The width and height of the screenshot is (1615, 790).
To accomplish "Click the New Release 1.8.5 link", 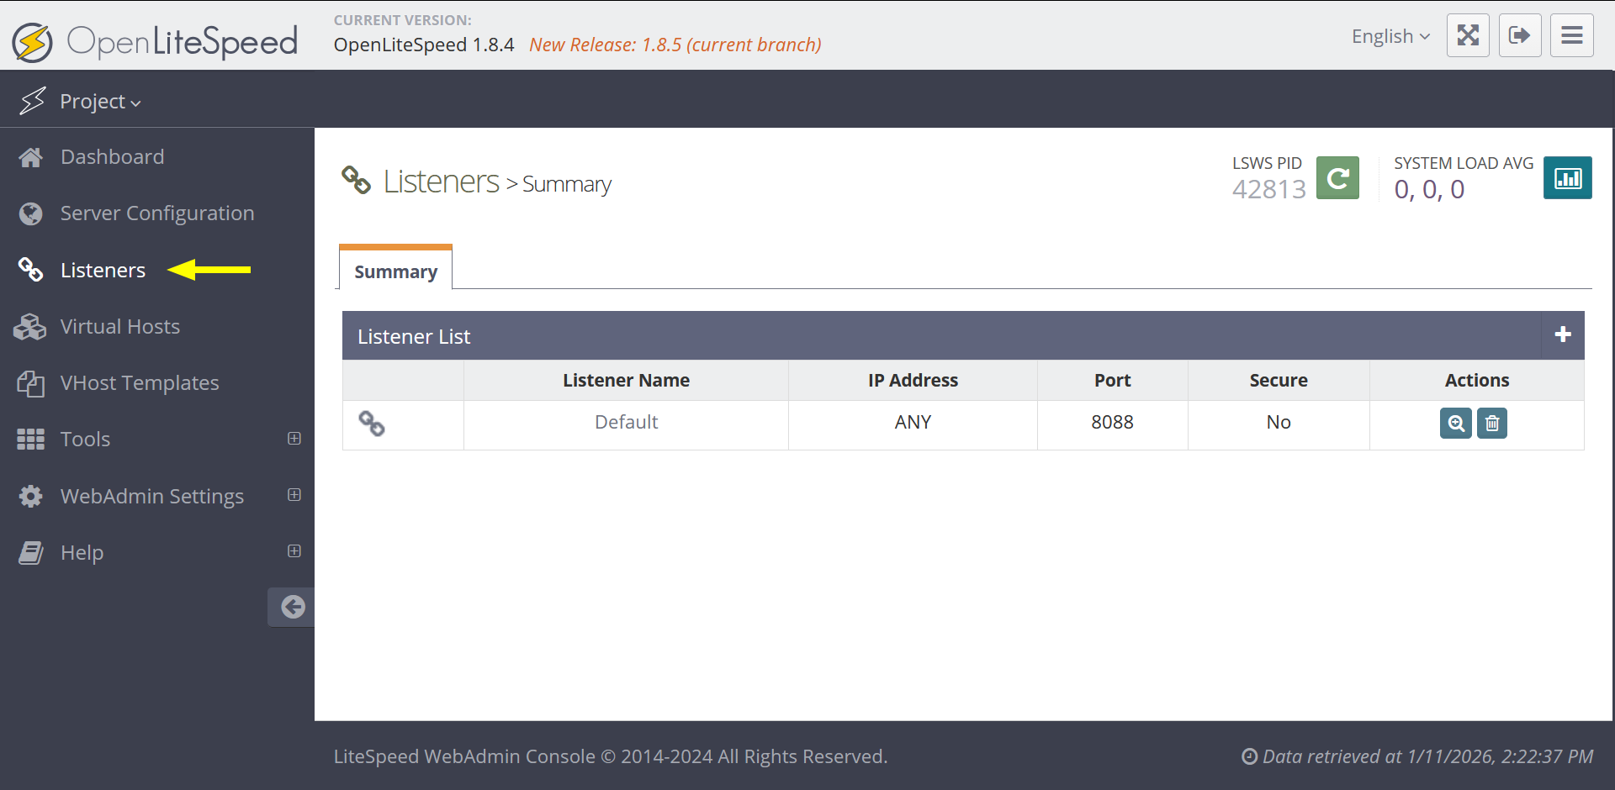I will 675,45.
